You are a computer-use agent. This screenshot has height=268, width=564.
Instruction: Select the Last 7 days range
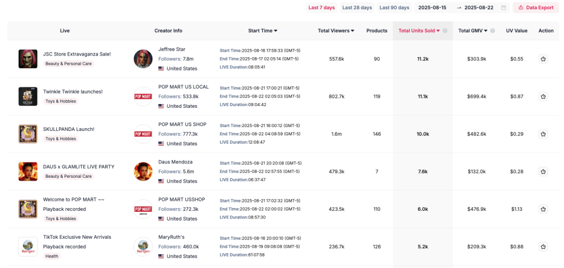321,8
